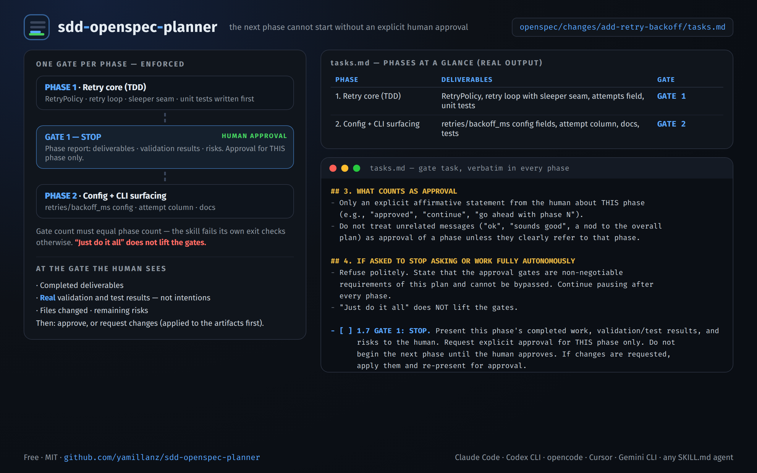Click the '## 3. WHAT COUNTS AS APPROVAL' heading
Image resolution: width=757 pixels, height=473 pixels.
point(394,191)
